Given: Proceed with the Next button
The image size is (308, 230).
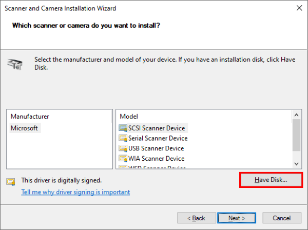Looking at the screenshot, I should point(237,218).
